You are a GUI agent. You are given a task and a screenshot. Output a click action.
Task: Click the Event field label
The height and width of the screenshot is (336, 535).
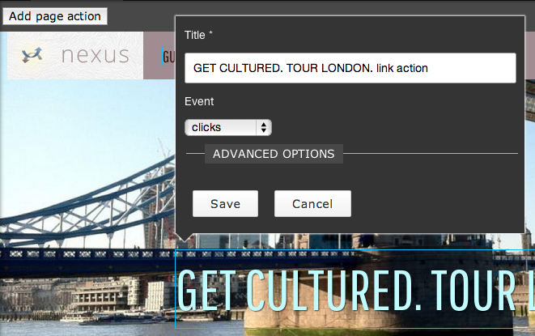(199, 101)
